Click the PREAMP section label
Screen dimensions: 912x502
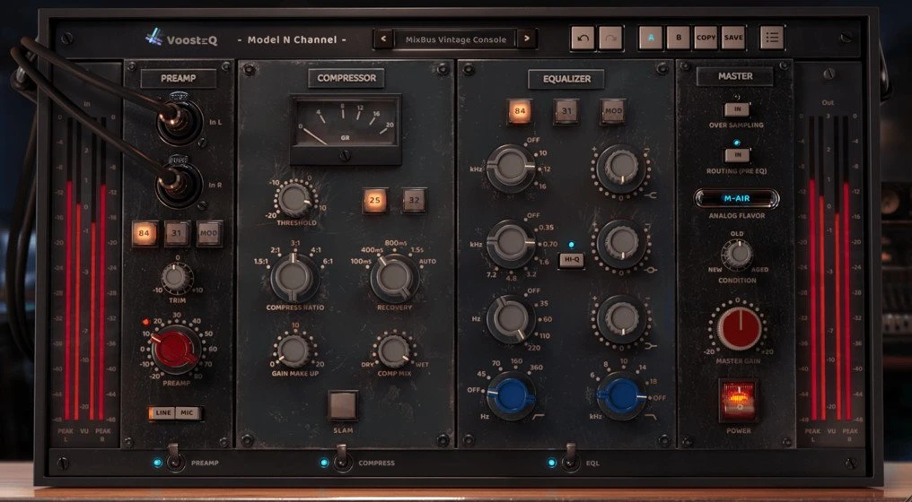(178, 78)
